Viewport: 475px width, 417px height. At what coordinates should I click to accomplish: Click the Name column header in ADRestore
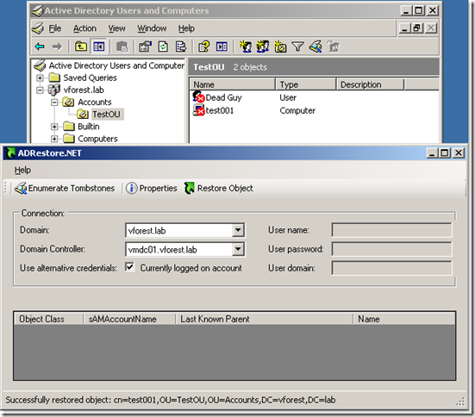(403, 319)
